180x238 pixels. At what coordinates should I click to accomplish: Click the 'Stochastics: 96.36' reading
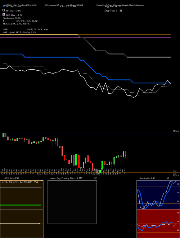coord(12,18)
